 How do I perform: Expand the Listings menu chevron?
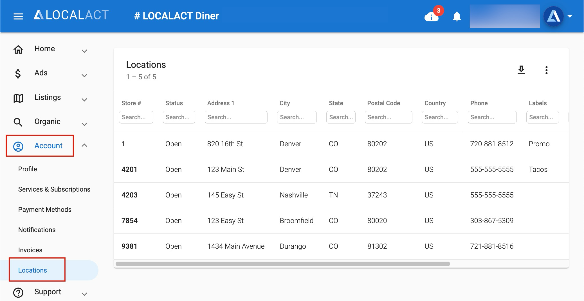tap(84, 100)
